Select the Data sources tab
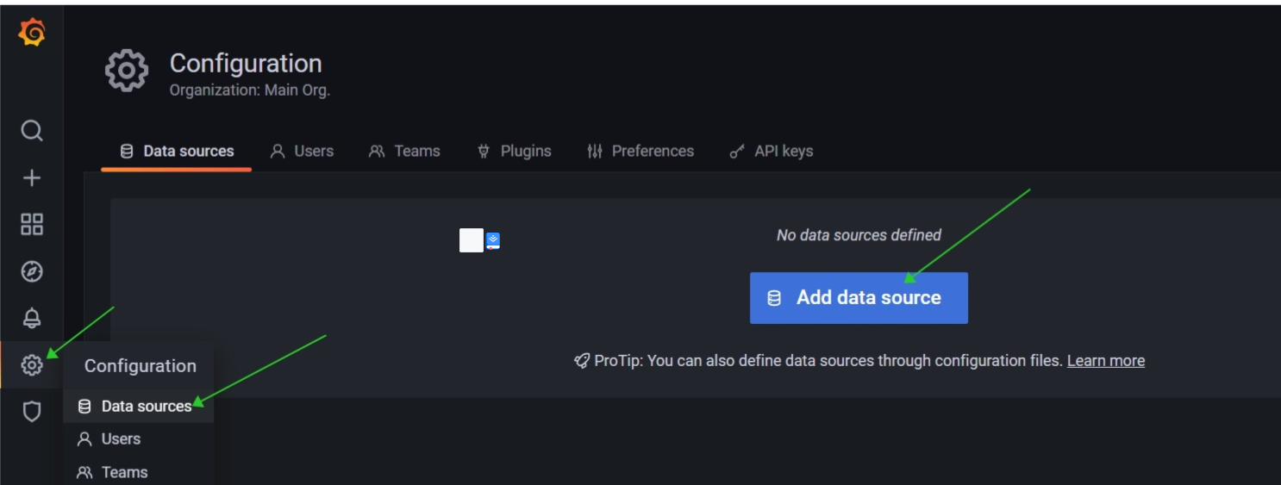 tap(177, 152)
